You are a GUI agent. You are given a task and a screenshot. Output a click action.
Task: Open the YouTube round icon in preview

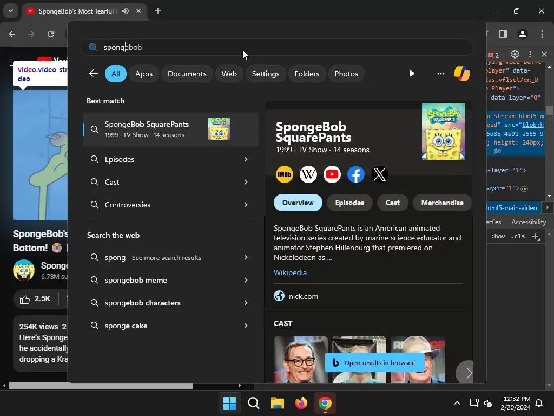click(x=332, y=174)
